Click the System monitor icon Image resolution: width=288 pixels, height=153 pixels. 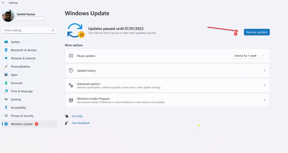[x=6, y=42]
